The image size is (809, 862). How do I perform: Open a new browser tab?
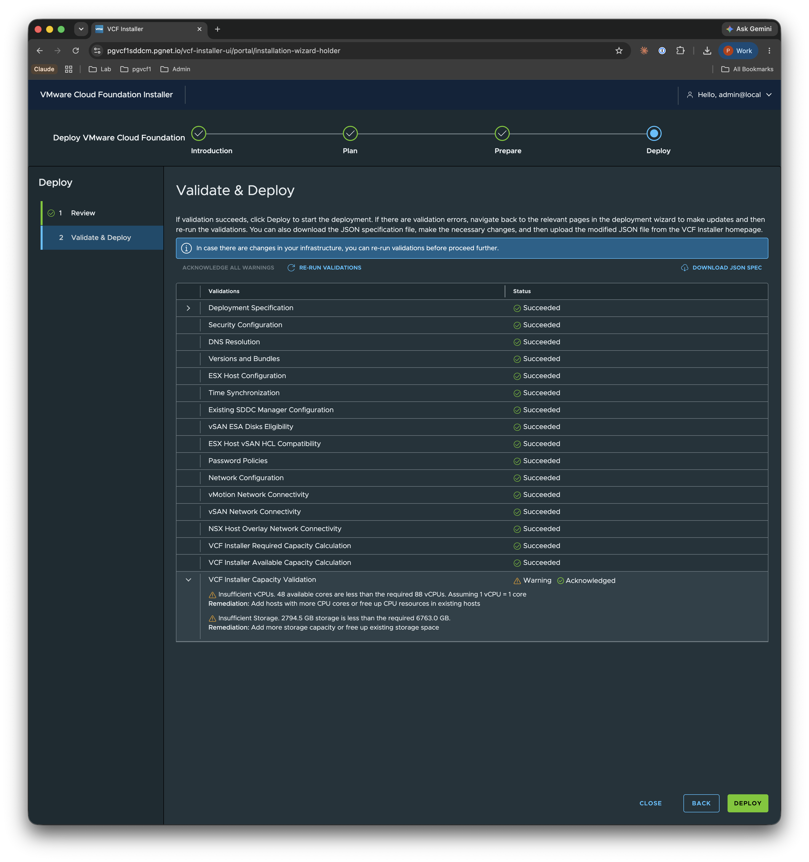click(218, 29)
